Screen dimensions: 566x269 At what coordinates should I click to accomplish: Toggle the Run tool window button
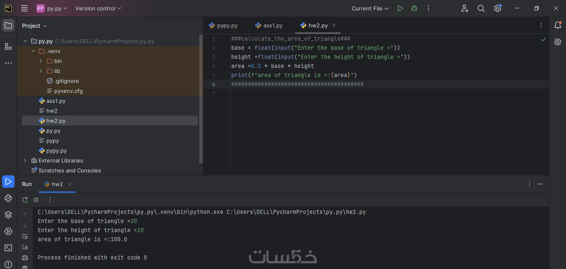8,182
